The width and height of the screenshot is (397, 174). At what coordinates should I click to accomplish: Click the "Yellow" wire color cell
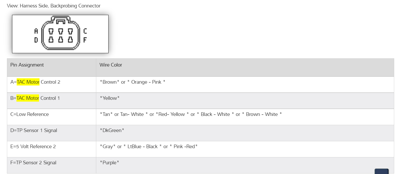click(x=110, y=98)
